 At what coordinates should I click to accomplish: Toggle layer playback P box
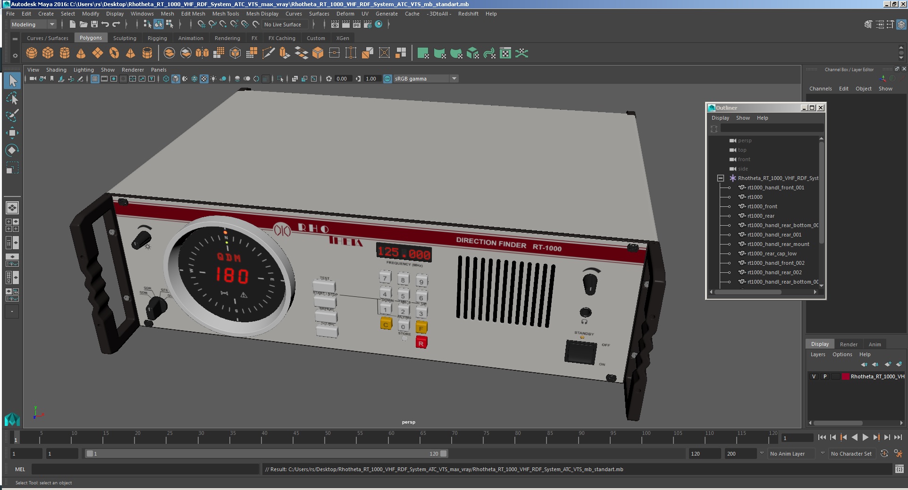825,376
